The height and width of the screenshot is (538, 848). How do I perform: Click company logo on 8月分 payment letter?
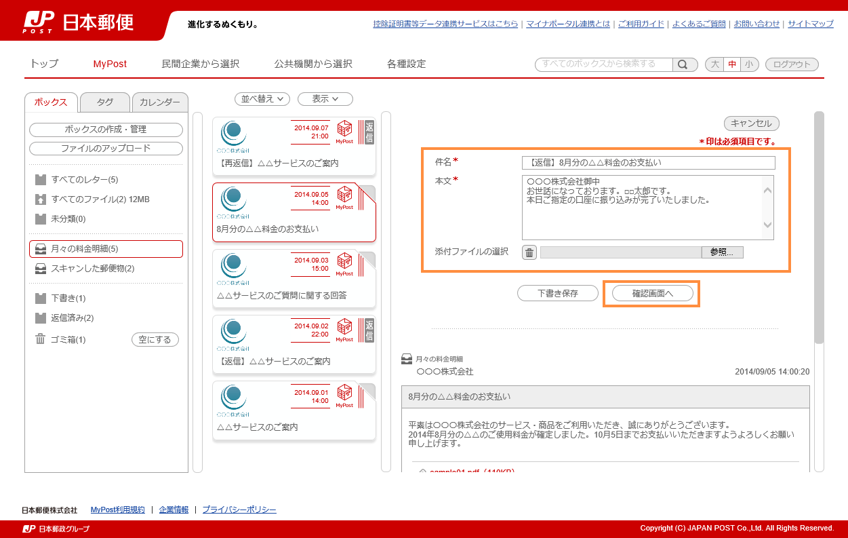point(233,202)
